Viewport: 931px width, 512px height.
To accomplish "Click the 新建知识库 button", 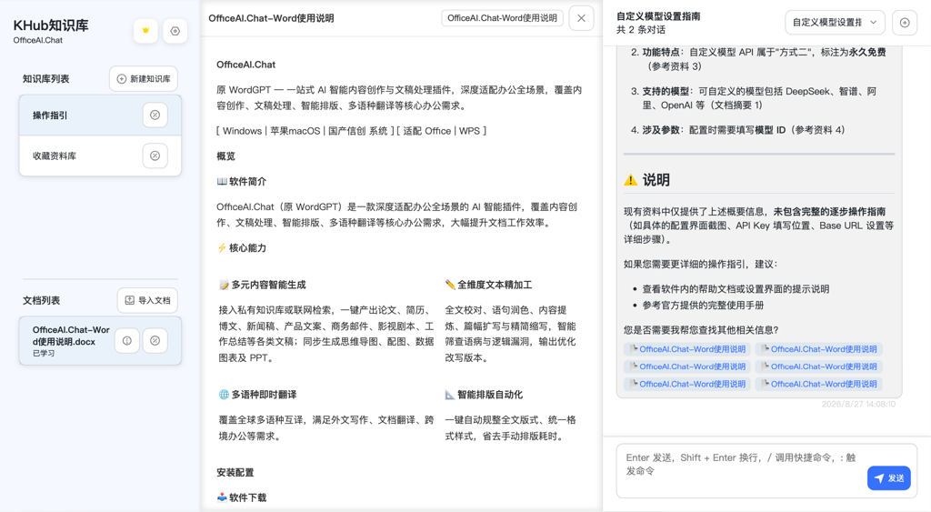I will pyautogui.click(x=144, y=79).
